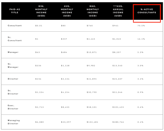
Task: Click the $23,397 average monthly cell
Action: pyautogui.click(x=66, y=122)
